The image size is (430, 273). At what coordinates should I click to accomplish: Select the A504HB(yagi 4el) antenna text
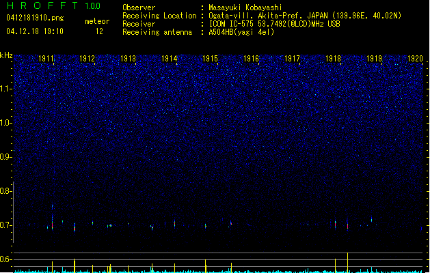coord(241,32)
